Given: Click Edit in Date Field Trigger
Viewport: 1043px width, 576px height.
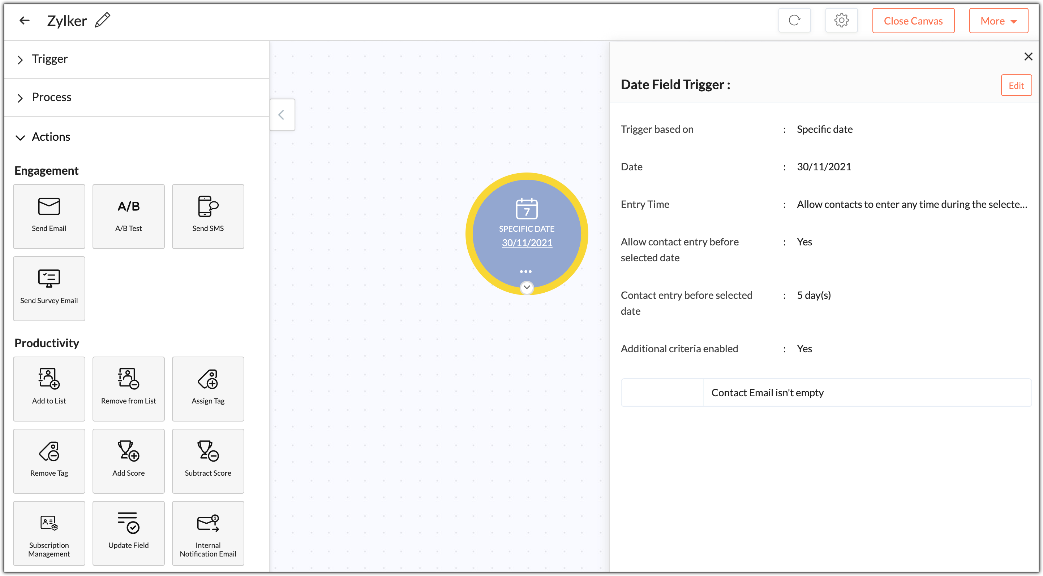Looking at the screenshot, I should click(1016, 86).
